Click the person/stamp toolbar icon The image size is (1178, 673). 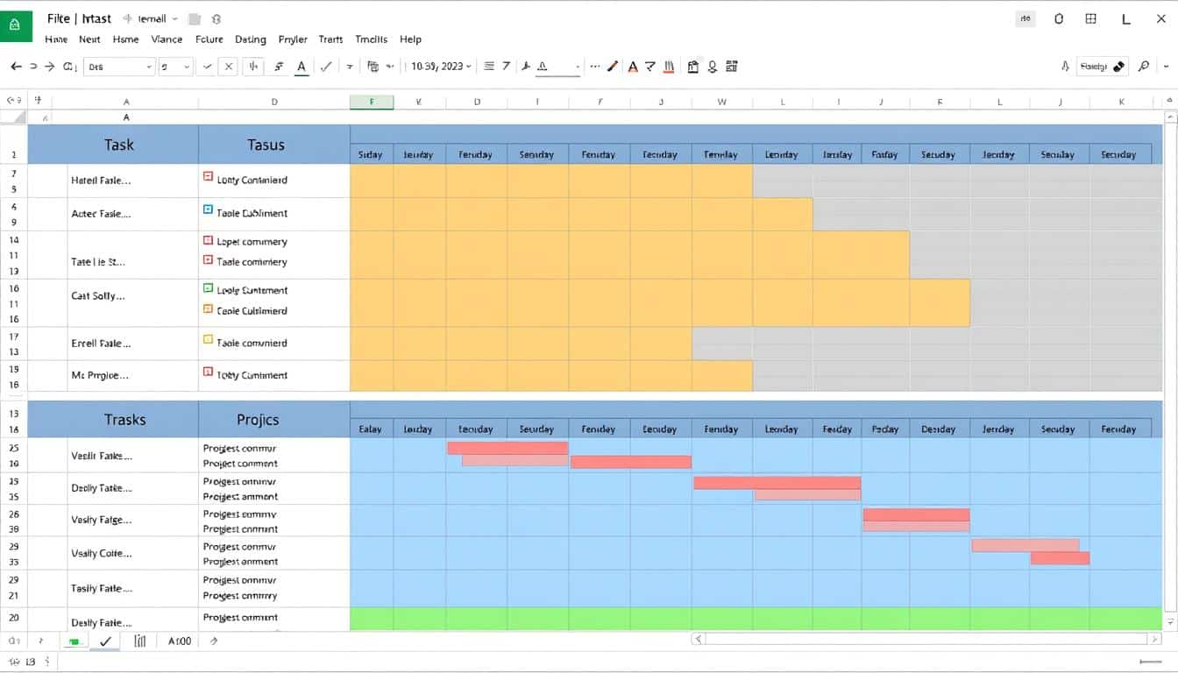(713, 67)
